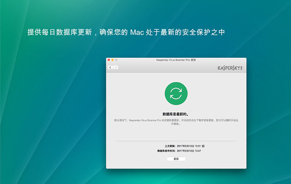Click the Kaspersky logo in the toolbar

coord(230,68)
